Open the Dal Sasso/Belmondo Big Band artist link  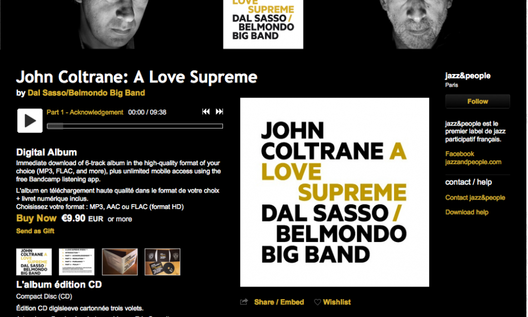pos(86,93)
